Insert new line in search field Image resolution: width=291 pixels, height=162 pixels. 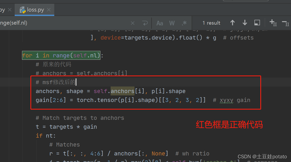click(145, 23)
